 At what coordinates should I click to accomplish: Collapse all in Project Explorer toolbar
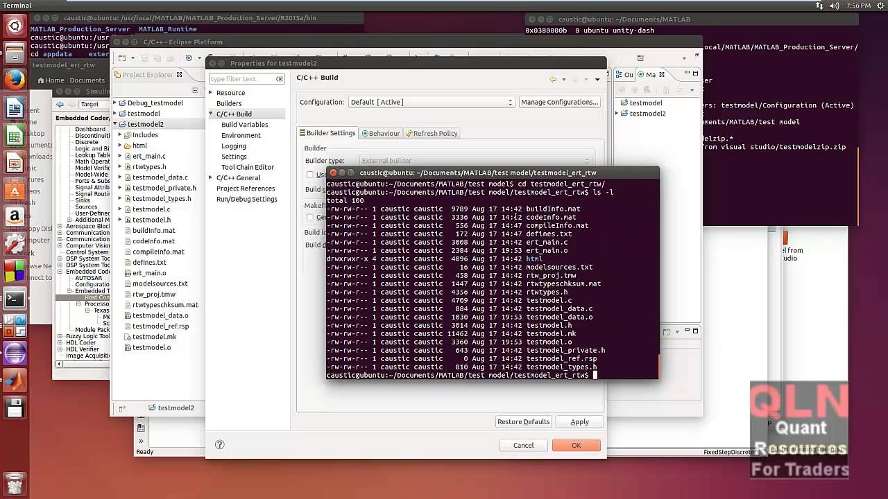point(195,90)
